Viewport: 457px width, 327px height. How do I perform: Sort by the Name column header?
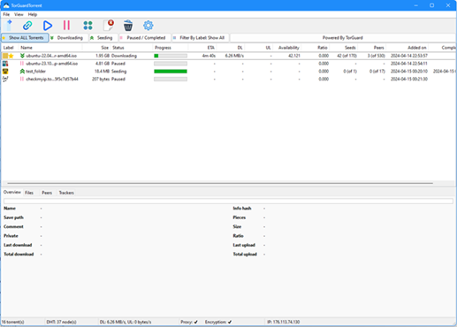point(50,48)
